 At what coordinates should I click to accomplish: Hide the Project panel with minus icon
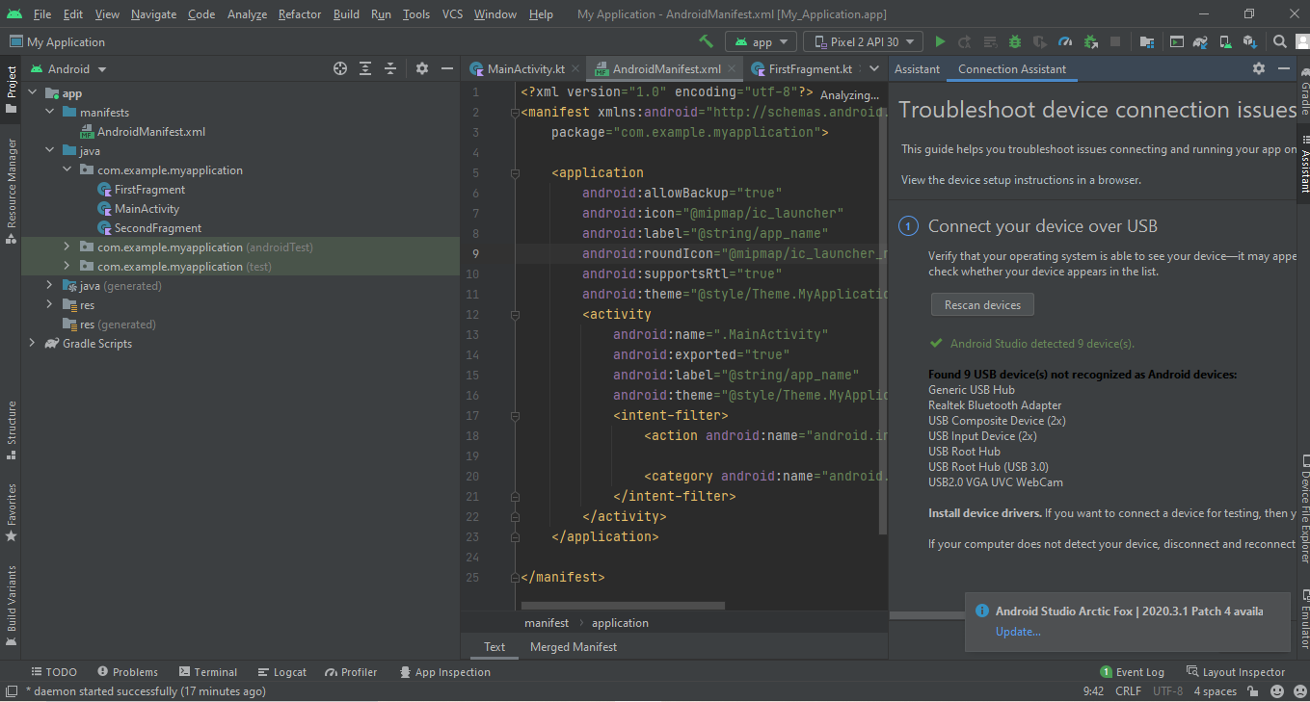447,68
